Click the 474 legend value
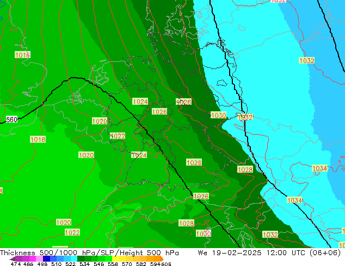Image resolution: width=345 pixels, height=266 pixels. coord(16,264)
